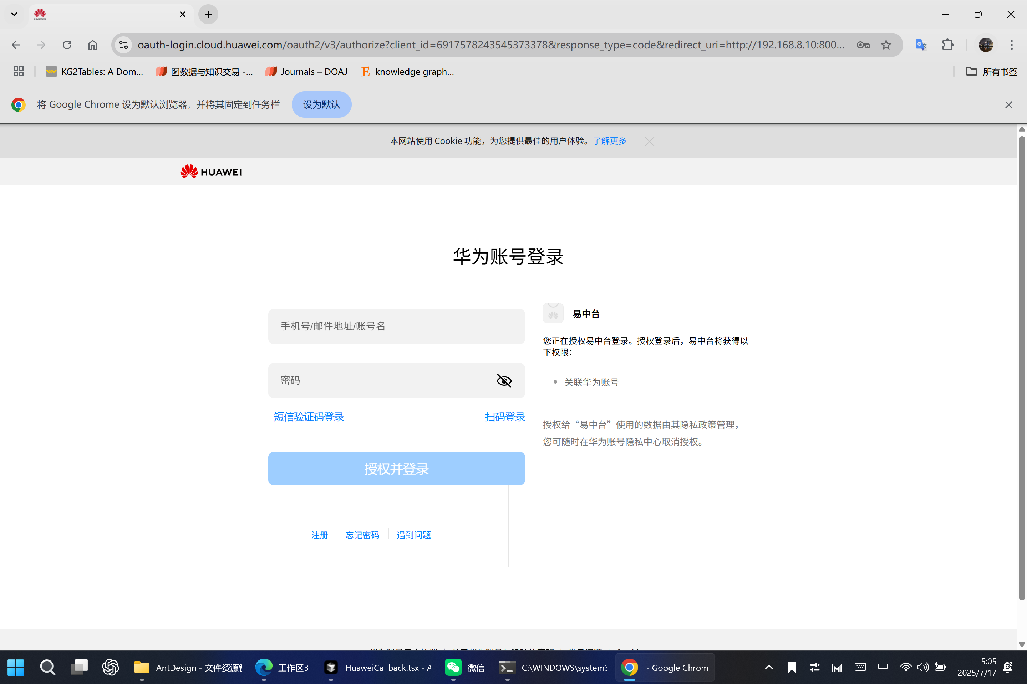Image resolution: width=1027 pixels, height=684 pixels.
Task: Open KG2Tables bookmark
Action: (x=94, y=71)
